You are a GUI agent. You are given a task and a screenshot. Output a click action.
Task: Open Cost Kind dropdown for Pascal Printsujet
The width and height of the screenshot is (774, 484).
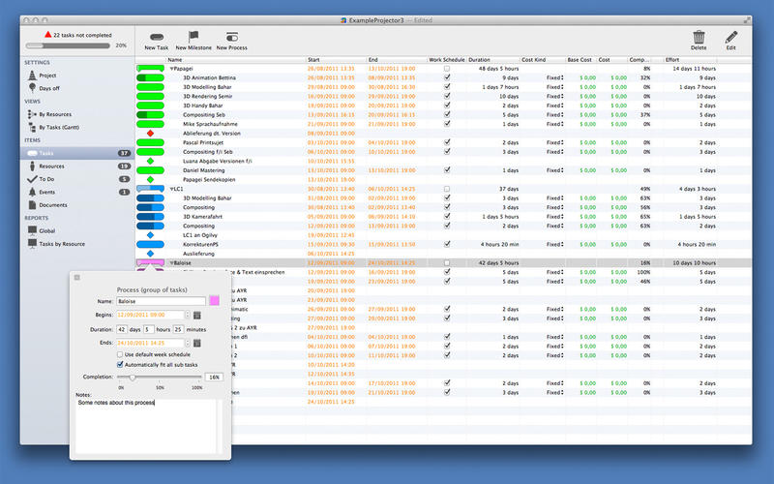pyautogui.click(x=554, y=142)
